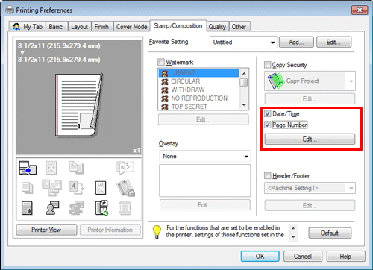The width and height of the screenshot is (373, 270).
Task: Click the Printer View button
Action: tap(46, 230)
